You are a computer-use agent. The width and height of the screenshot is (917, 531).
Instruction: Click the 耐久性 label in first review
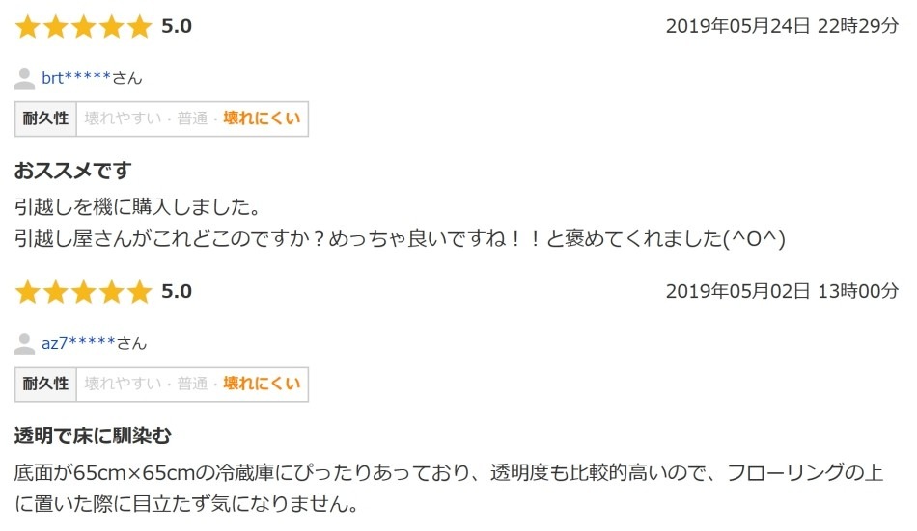click(45, 119)
